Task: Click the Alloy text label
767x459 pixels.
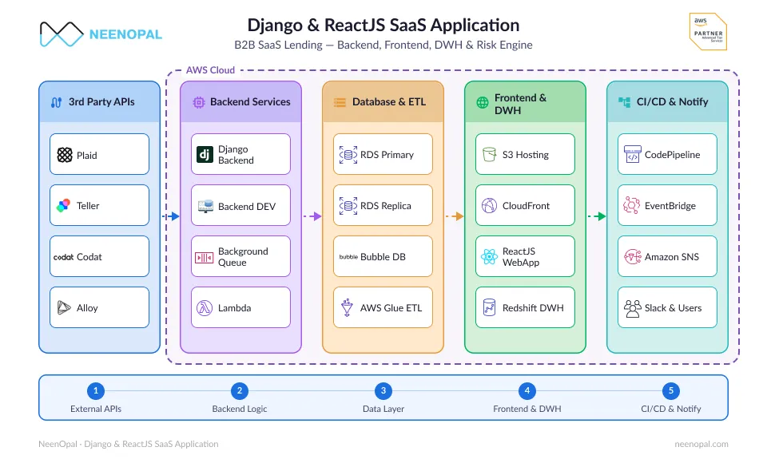Action: [x=87, y=308]
